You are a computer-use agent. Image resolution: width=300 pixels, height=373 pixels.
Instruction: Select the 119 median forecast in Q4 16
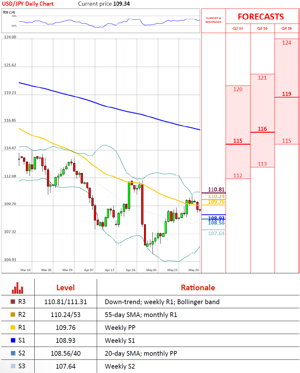[286, 94]
